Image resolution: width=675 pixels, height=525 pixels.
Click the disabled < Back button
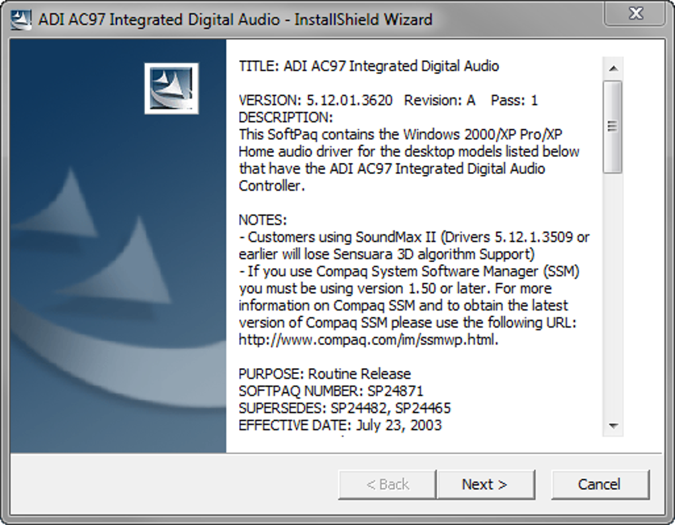(x=387, y=485)
